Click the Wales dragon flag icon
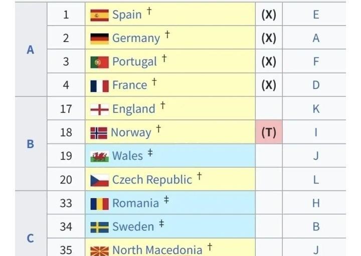Screen dimensions: 361x256 click(99, 156)
